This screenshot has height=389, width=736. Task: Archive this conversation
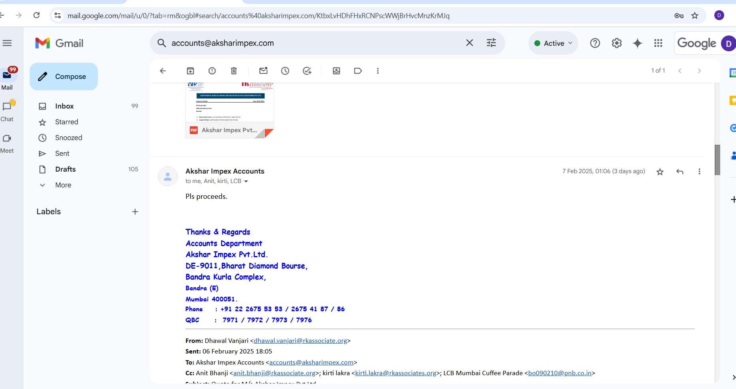click(x=190, y=71)
